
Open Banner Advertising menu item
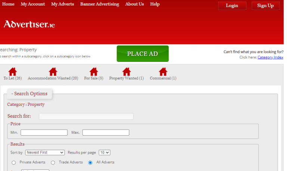(x=99, y=4)
